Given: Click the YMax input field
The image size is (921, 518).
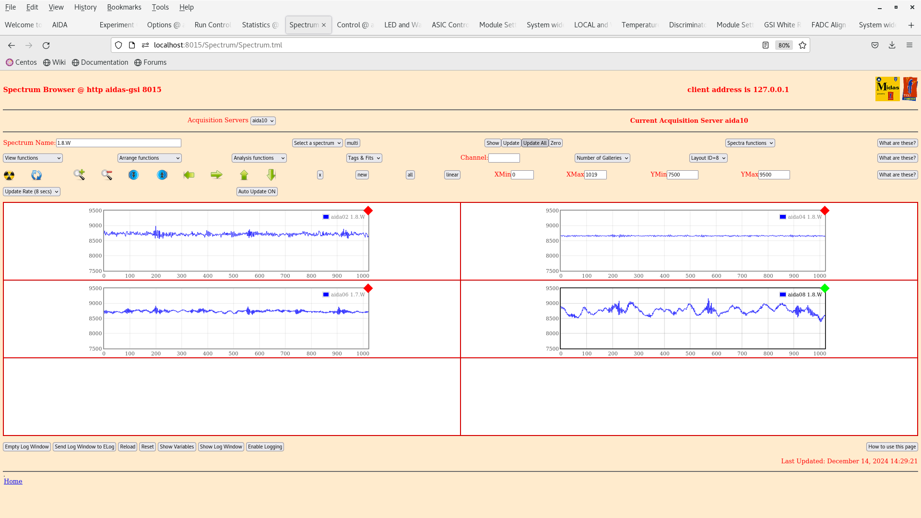Looking at the screenshot, I should pyautogui.click(x=774, y=175).
